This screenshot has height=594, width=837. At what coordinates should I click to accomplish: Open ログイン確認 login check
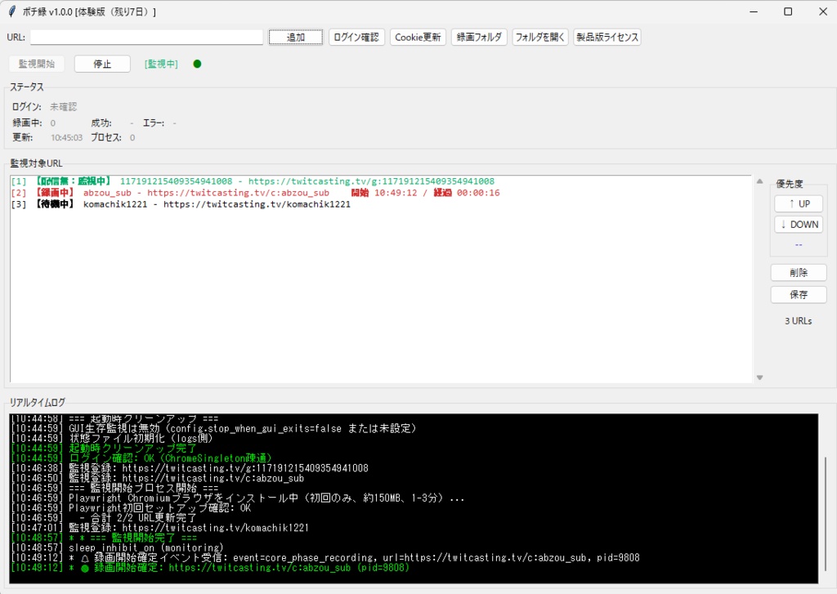pos(356,37)
